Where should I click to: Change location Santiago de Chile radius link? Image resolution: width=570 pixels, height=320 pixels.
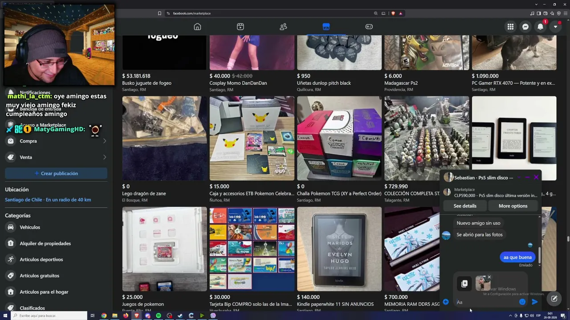click(x=48, y=200)
